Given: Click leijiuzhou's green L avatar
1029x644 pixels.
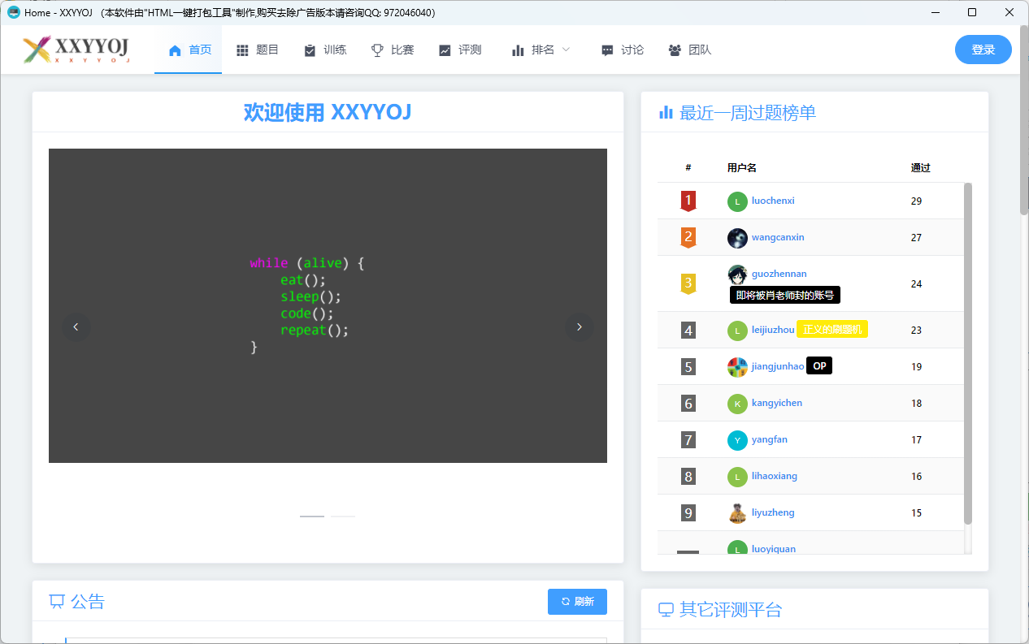Looking at the screenshot, I should click(x=737, y=331).
